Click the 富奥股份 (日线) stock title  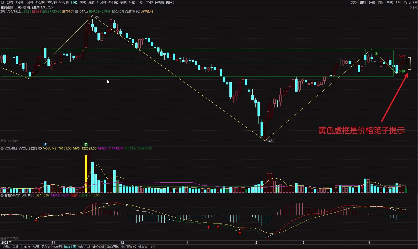point(11,7)
